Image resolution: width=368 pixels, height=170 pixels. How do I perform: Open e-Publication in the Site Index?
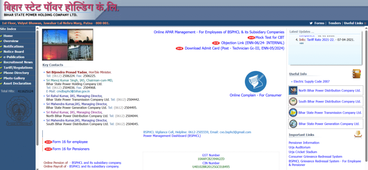(14, 57)
